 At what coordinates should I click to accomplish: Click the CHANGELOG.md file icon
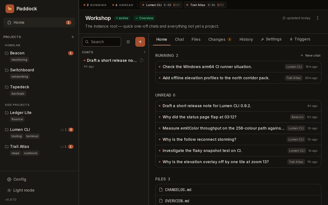point(161,190)
